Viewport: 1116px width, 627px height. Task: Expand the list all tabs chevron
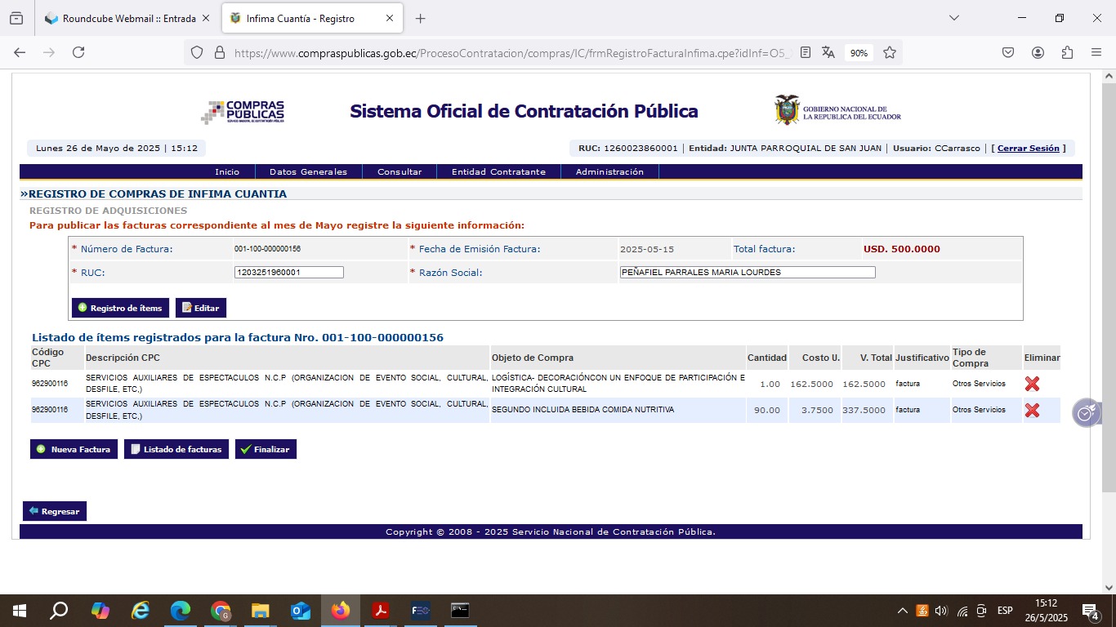[x=954, y=18]
